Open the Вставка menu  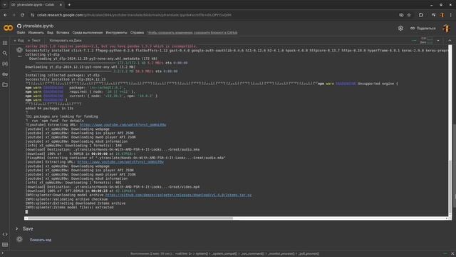coord(63,33)
